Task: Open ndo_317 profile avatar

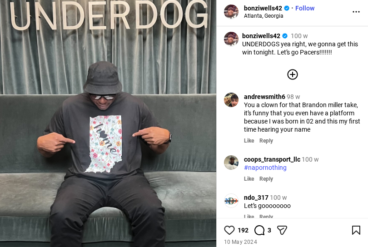Action: click(x=231, y=201)
